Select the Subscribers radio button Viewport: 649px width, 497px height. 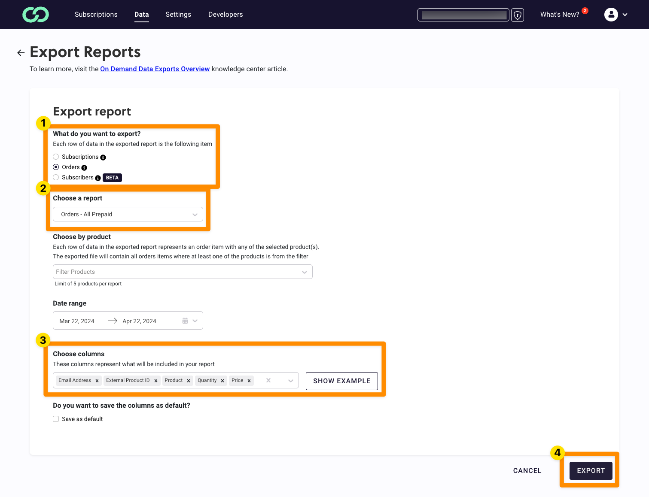(x=56, y=177)
